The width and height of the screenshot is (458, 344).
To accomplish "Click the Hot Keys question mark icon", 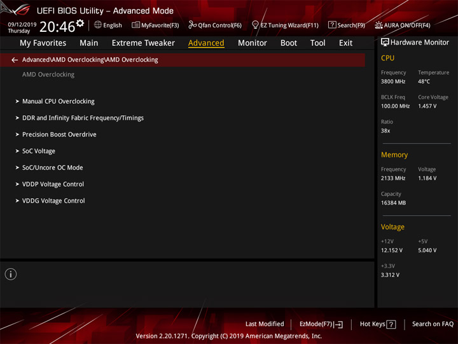I will pyautogui.click(x=391, y=324).
